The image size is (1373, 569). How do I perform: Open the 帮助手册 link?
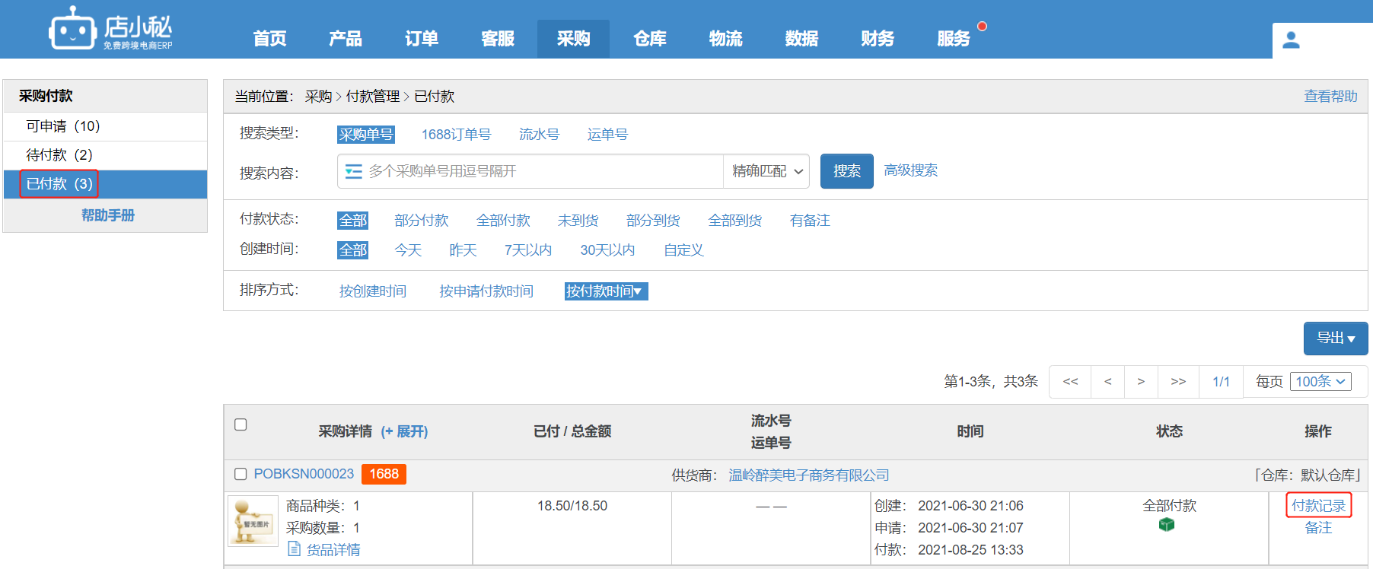pyautogui.click(x=108, y=215)
